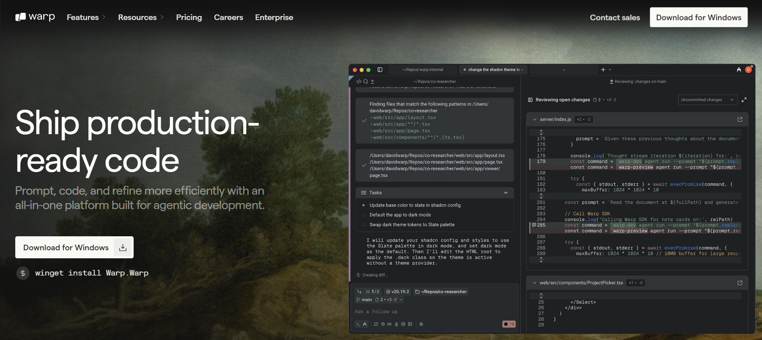Click the main git branch chip
The image size is (762, 340).
[364, 300]
